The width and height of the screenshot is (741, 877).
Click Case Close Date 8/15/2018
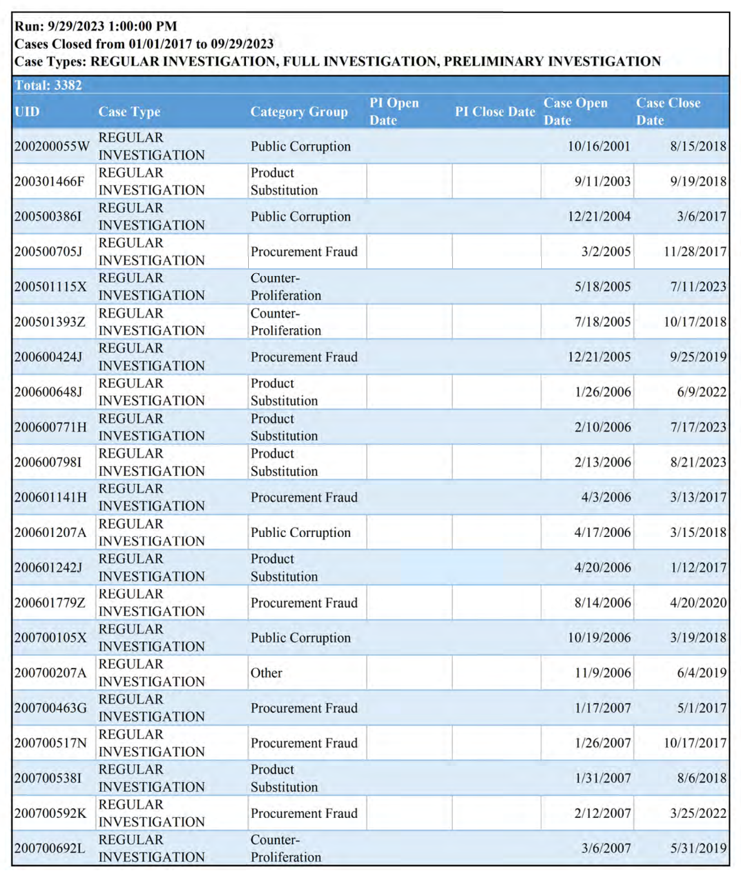(x=698, y=146)
